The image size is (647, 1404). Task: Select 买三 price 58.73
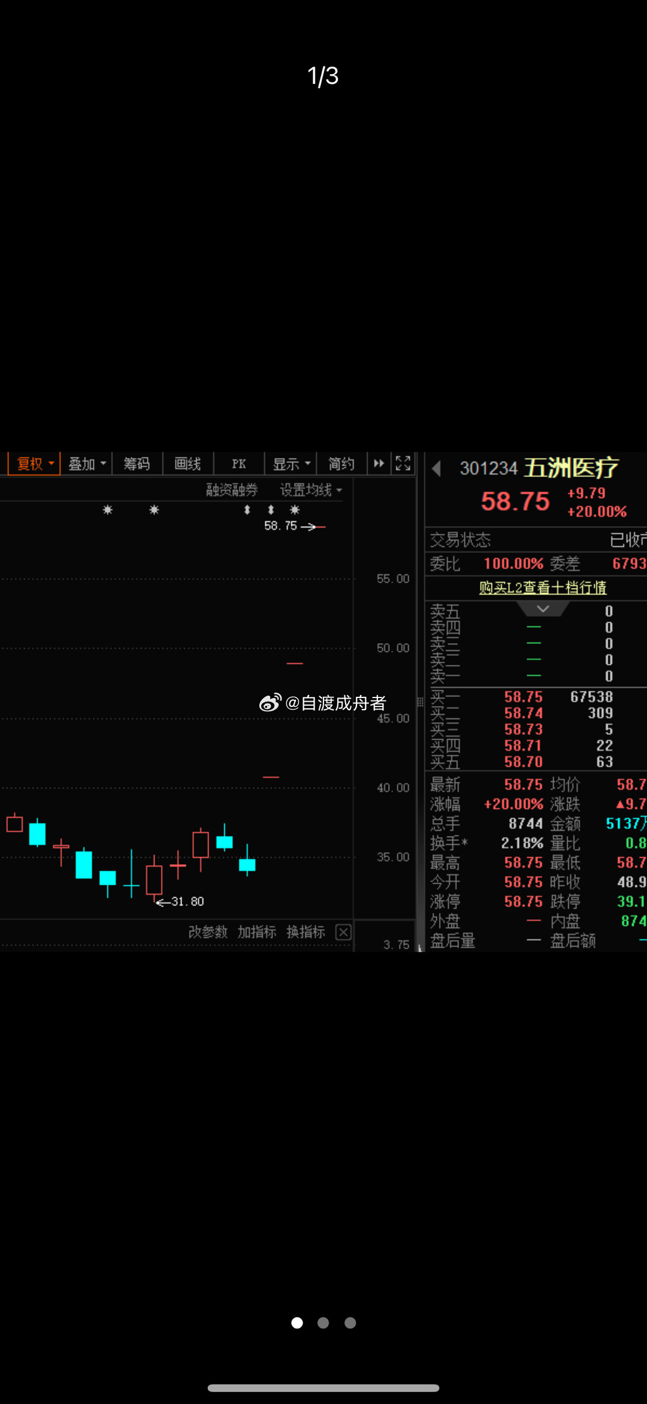(524, 729)
